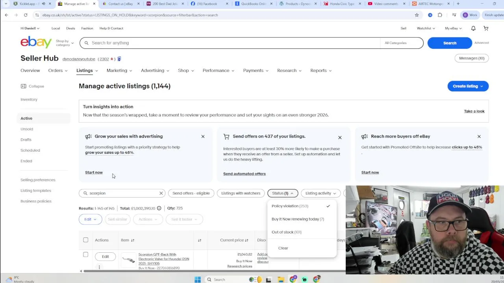504x283 pixels.
Task: Open Messages (10)
Action: pos(471,58)
